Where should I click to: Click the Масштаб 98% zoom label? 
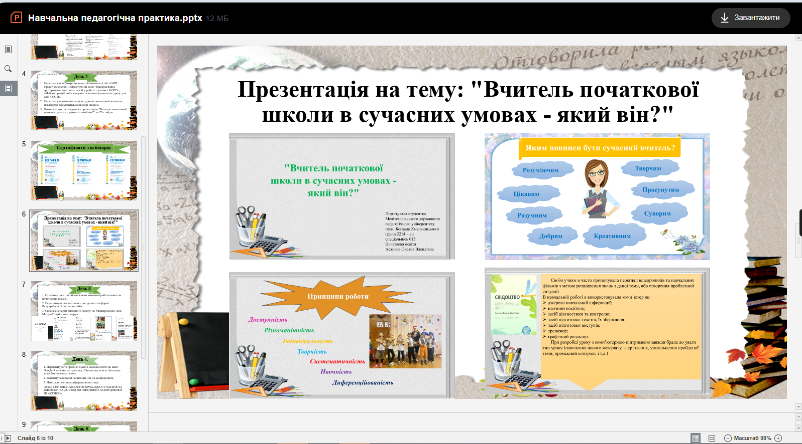(752, 438)
